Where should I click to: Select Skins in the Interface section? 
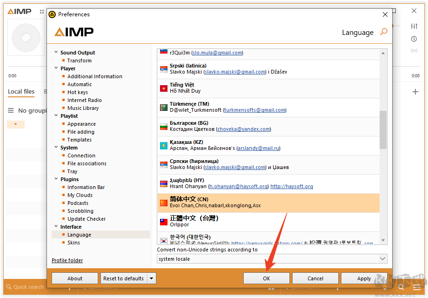click(x=74, y=243)
